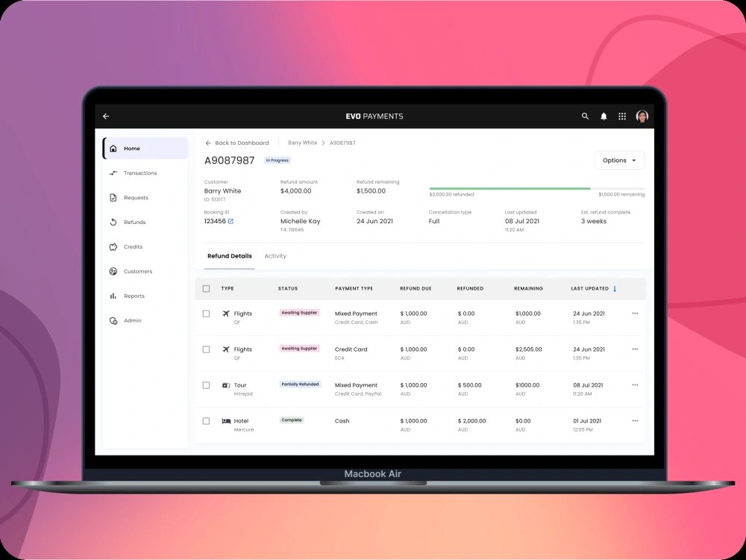This screenshot has width=746, height=560.
Task: Click the Reports bar chart icon
Action: click(x=113, y=296)
